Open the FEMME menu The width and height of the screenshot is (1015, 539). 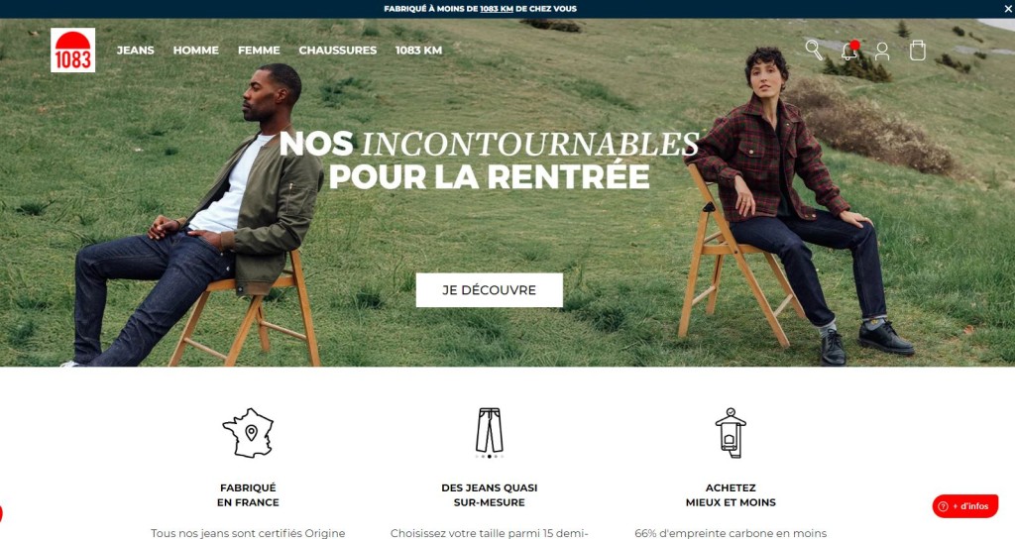pyautogui.click(x=259, y=50)
